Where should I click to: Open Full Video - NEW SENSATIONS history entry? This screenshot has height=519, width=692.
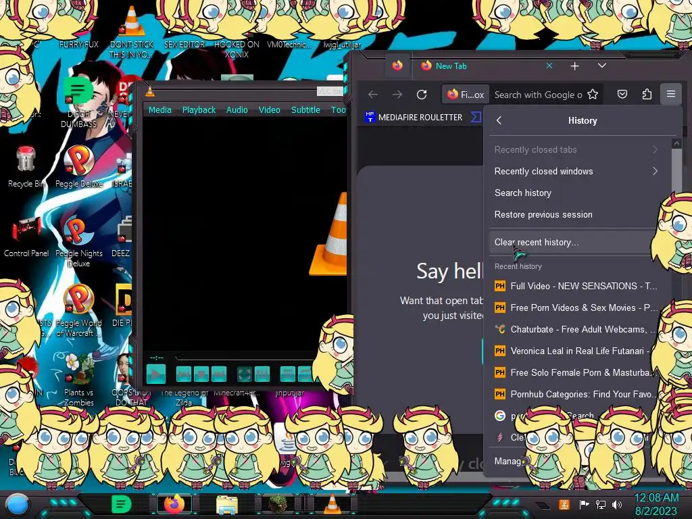pyautogui.click(x=577, y=286)
